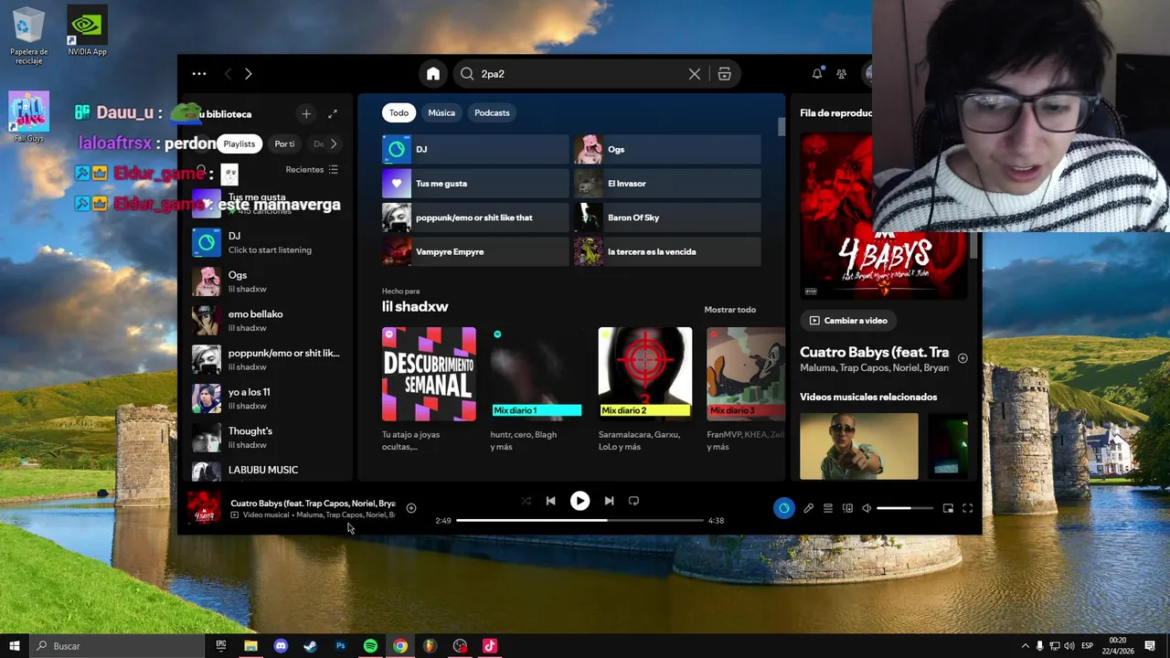Open miniplayer icon
This screenshot has width=1170, height=658.
pos(948,508)
